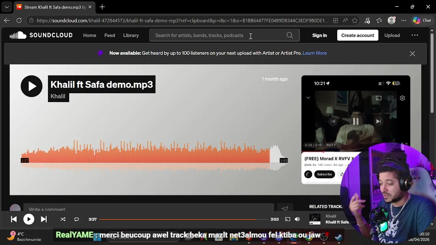
Task: Open the Library page
Action: (131, 35)
